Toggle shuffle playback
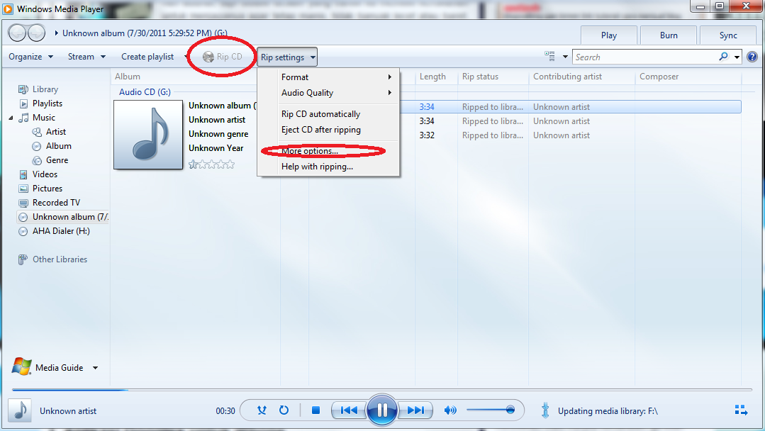 pos(262,410)
